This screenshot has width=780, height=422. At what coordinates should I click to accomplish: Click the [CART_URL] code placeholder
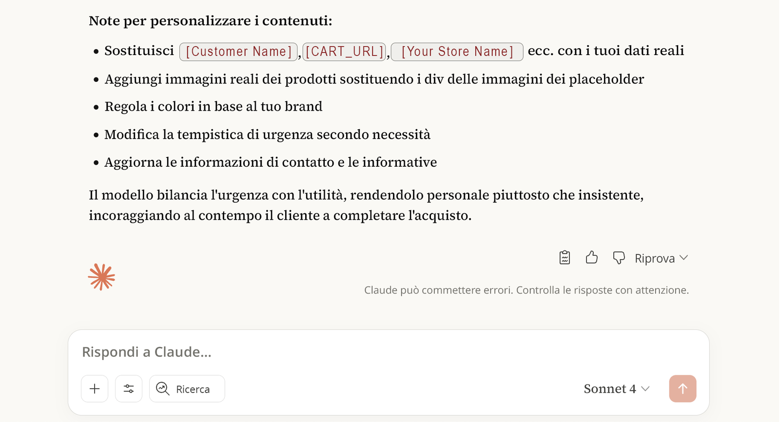tap(344, 52)
